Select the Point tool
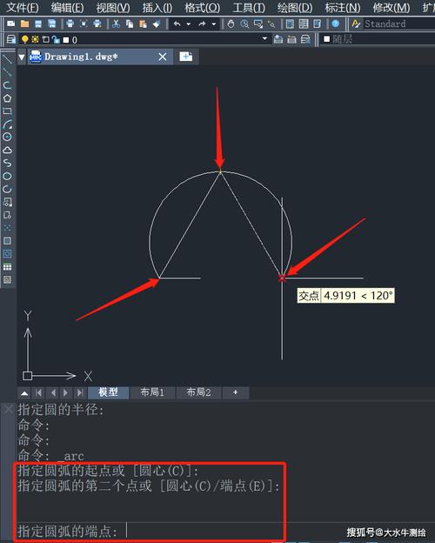Image resolution: width=435 pixels, height=543 pixels. coord(7,228)
